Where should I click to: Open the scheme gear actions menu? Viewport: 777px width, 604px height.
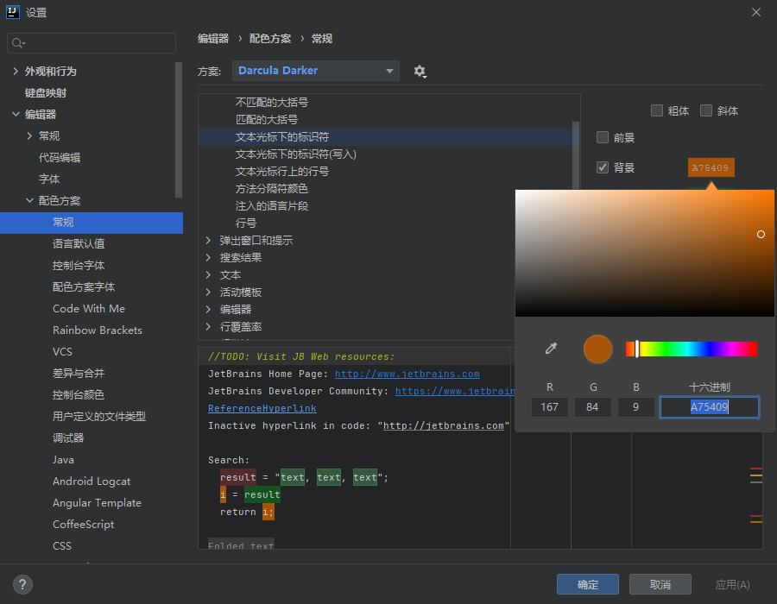tap(420, 72)
